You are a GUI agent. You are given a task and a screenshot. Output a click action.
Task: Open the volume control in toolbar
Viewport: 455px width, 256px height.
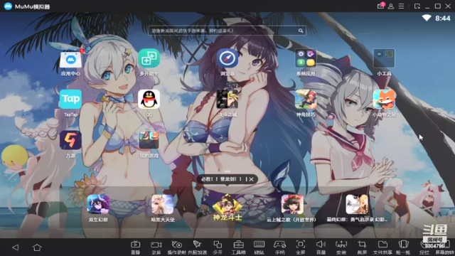pyautogui.click(x=321, y=247)
